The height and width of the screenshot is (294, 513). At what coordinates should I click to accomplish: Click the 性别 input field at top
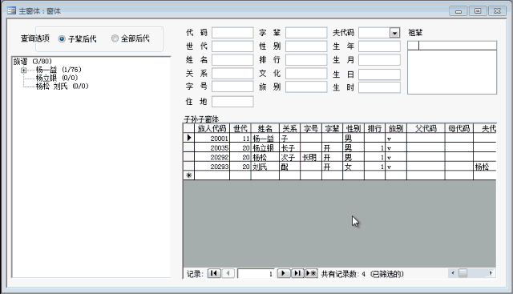point(306,46)
